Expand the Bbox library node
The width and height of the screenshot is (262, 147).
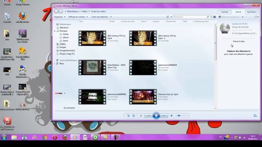[55, 64]
